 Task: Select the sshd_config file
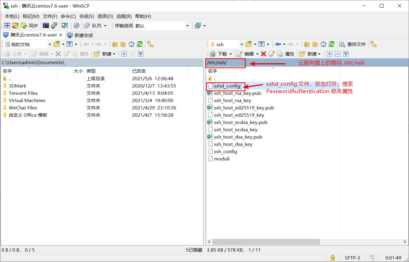227,86
